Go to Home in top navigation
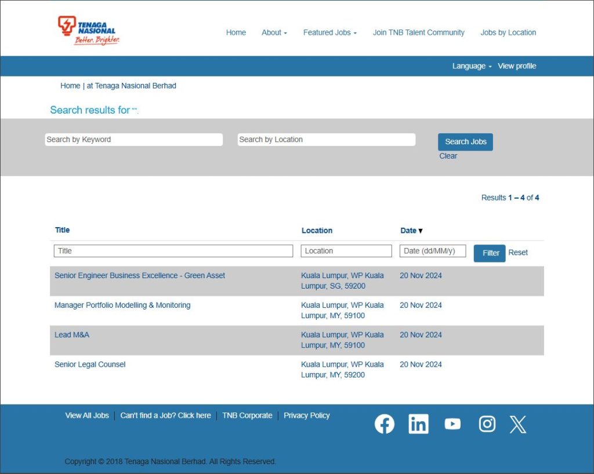The width and height of the screenshot is (594, 474). pyautogui.click(x=236, y=32)
